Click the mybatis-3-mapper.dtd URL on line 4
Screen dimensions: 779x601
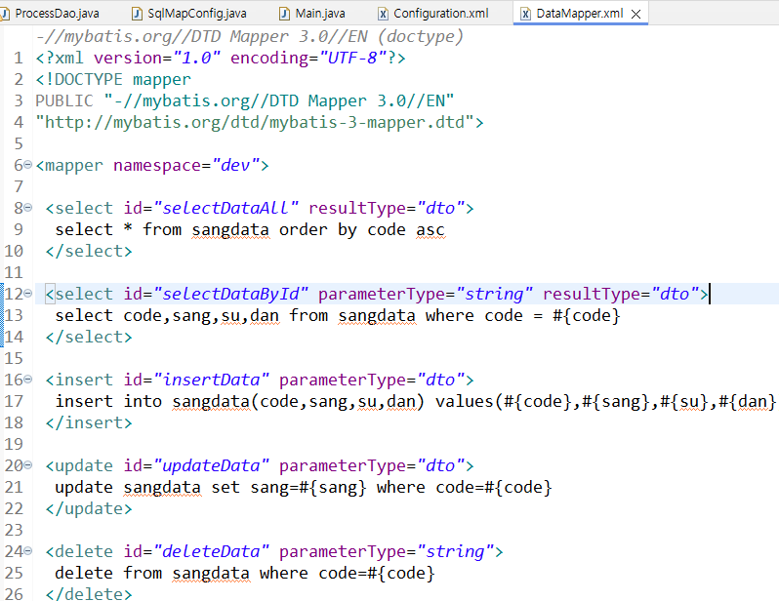click(x=255, y=122)
